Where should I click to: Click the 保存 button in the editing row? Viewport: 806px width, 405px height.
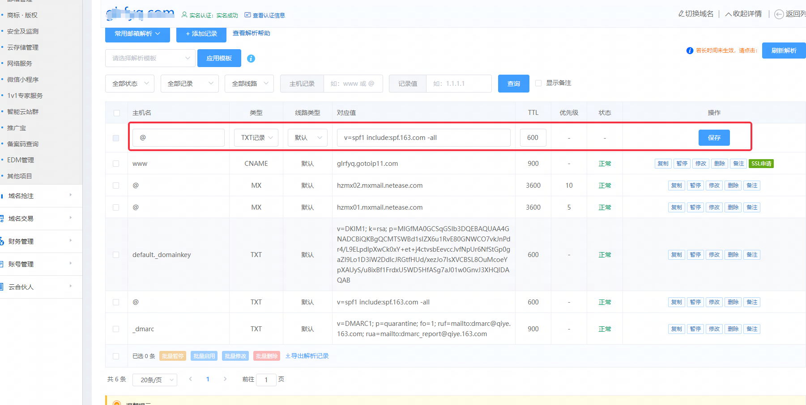tap(714, 138)
